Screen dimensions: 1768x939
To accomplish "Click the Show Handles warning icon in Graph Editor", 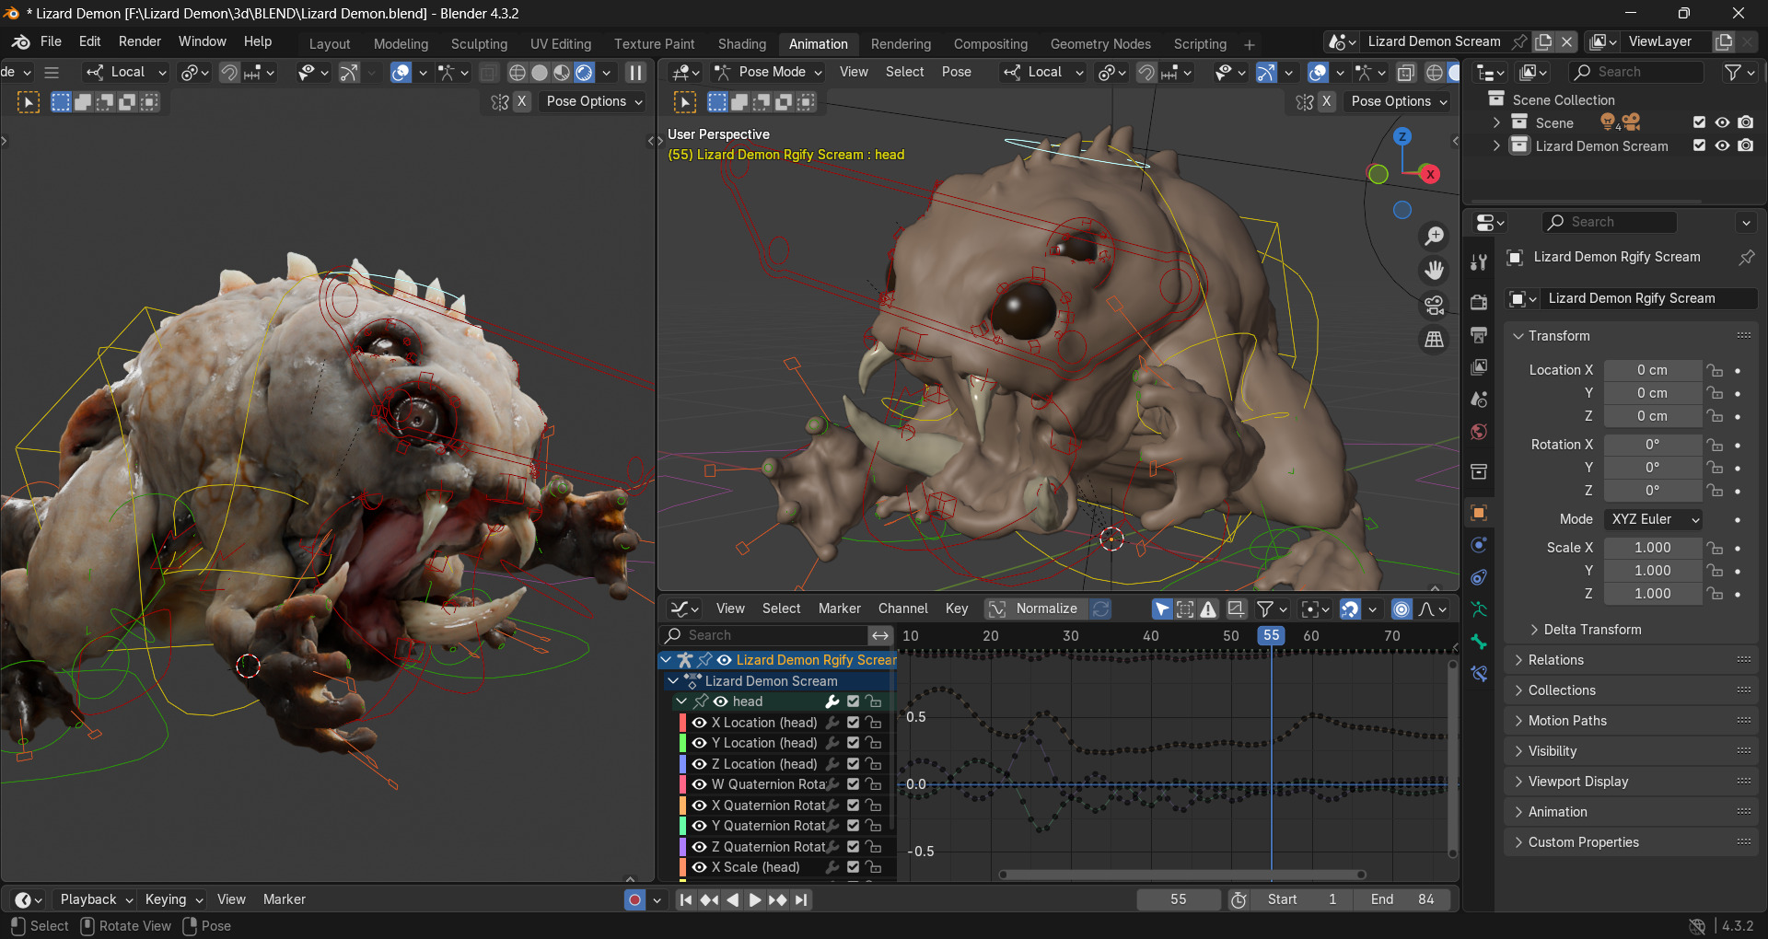I will point(1208,609).
